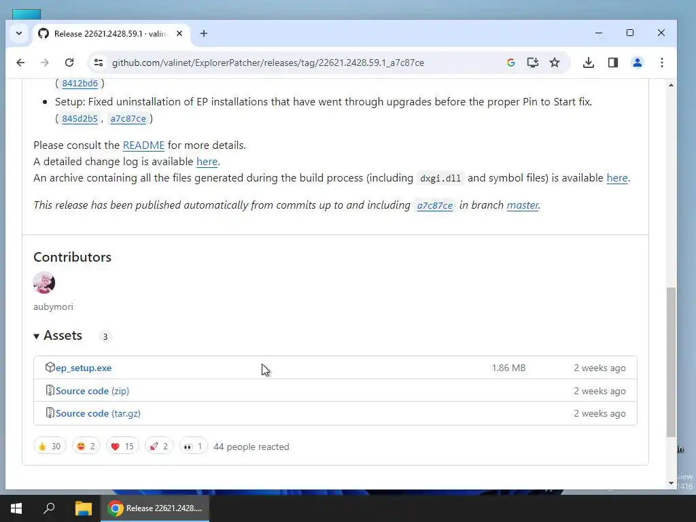
Task: Click the Contributors heading
Action: click(72, 257)
